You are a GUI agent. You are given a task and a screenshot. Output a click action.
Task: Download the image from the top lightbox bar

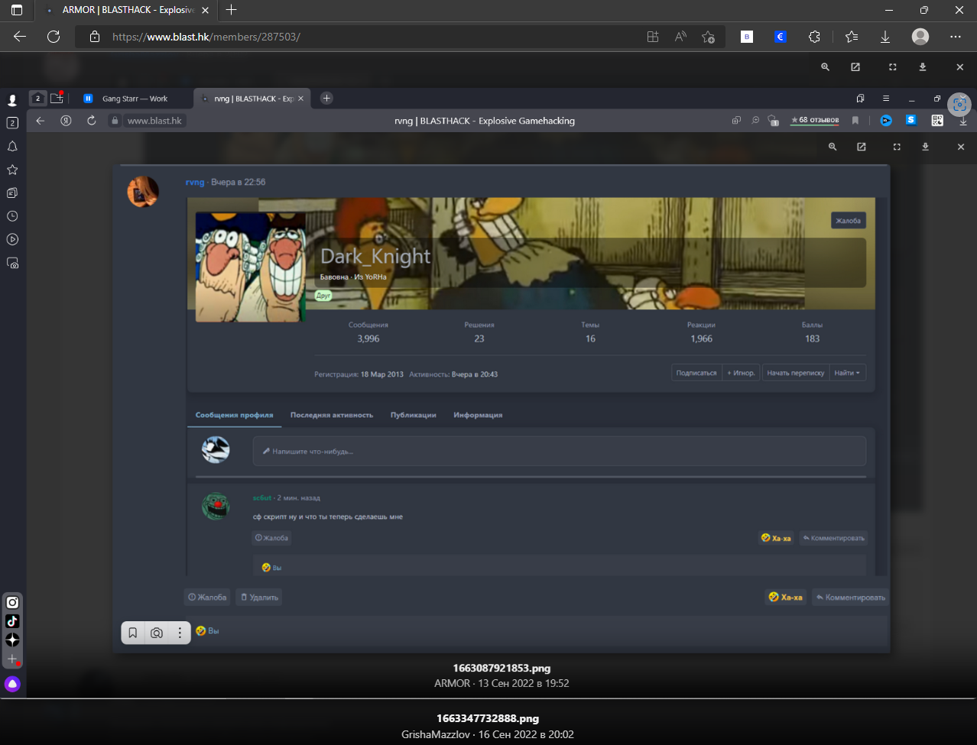[x=923, y=67]
